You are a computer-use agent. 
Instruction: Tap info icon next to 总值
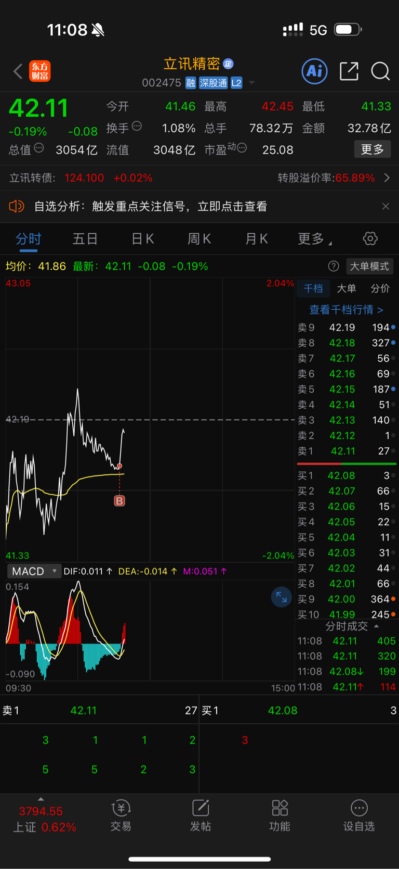coord(39,148)
